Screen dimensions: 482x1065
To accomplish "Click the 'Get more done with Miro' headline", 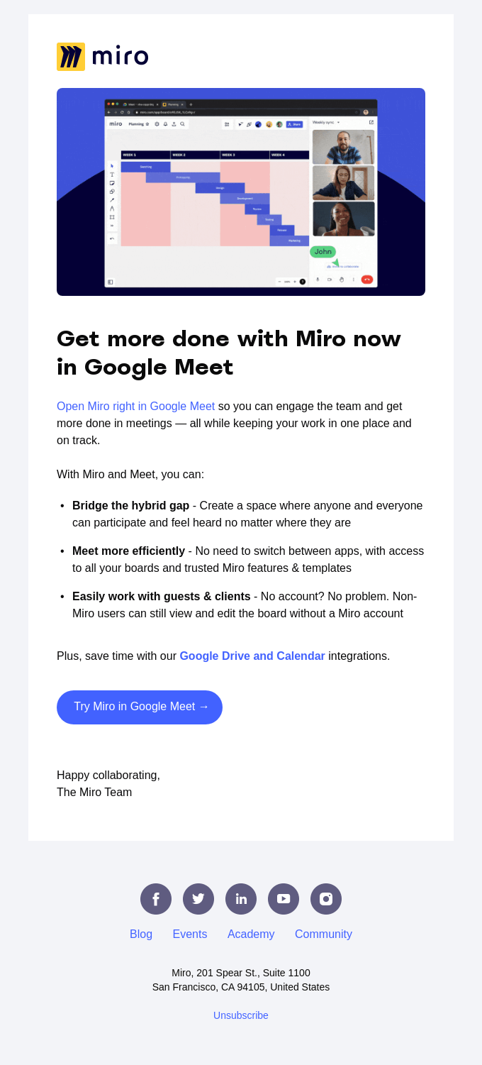I will 229,353.
